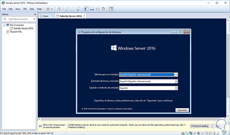Click the Windows setup dialog title icon

[x=79, y=32]
